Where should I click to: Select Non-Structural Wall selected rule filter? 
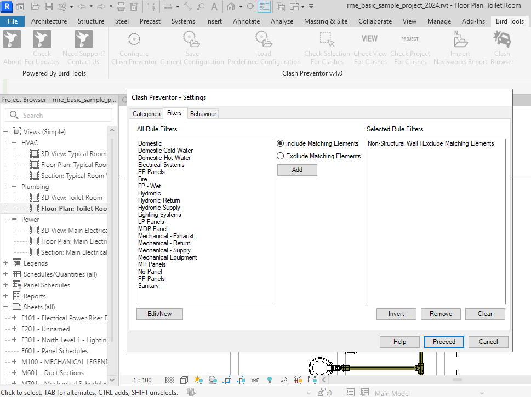[431, 144]
